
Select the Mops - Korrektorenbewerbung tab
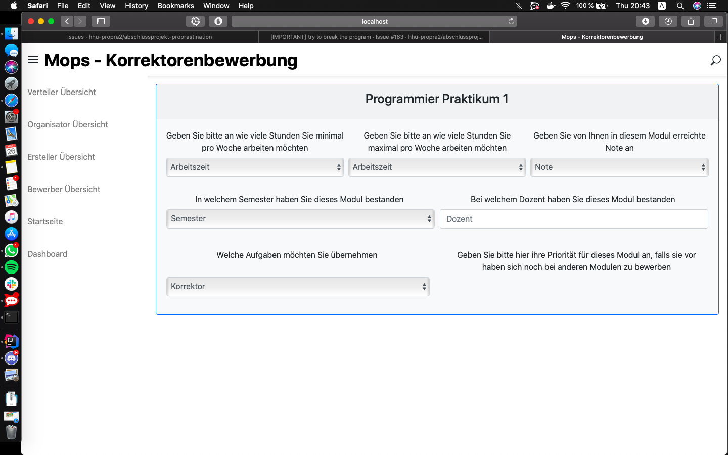tap(602, 37)
